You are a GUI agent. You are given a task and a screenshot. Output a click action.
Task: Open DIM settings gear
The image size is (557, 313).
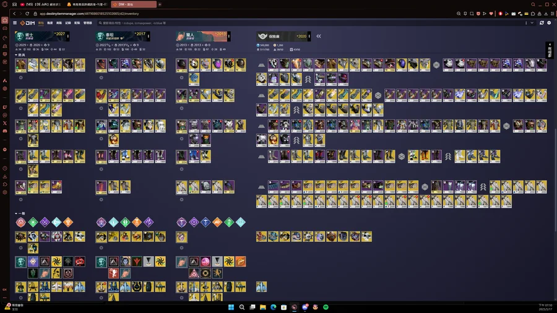pyautogui.click(x=549, y=23)
